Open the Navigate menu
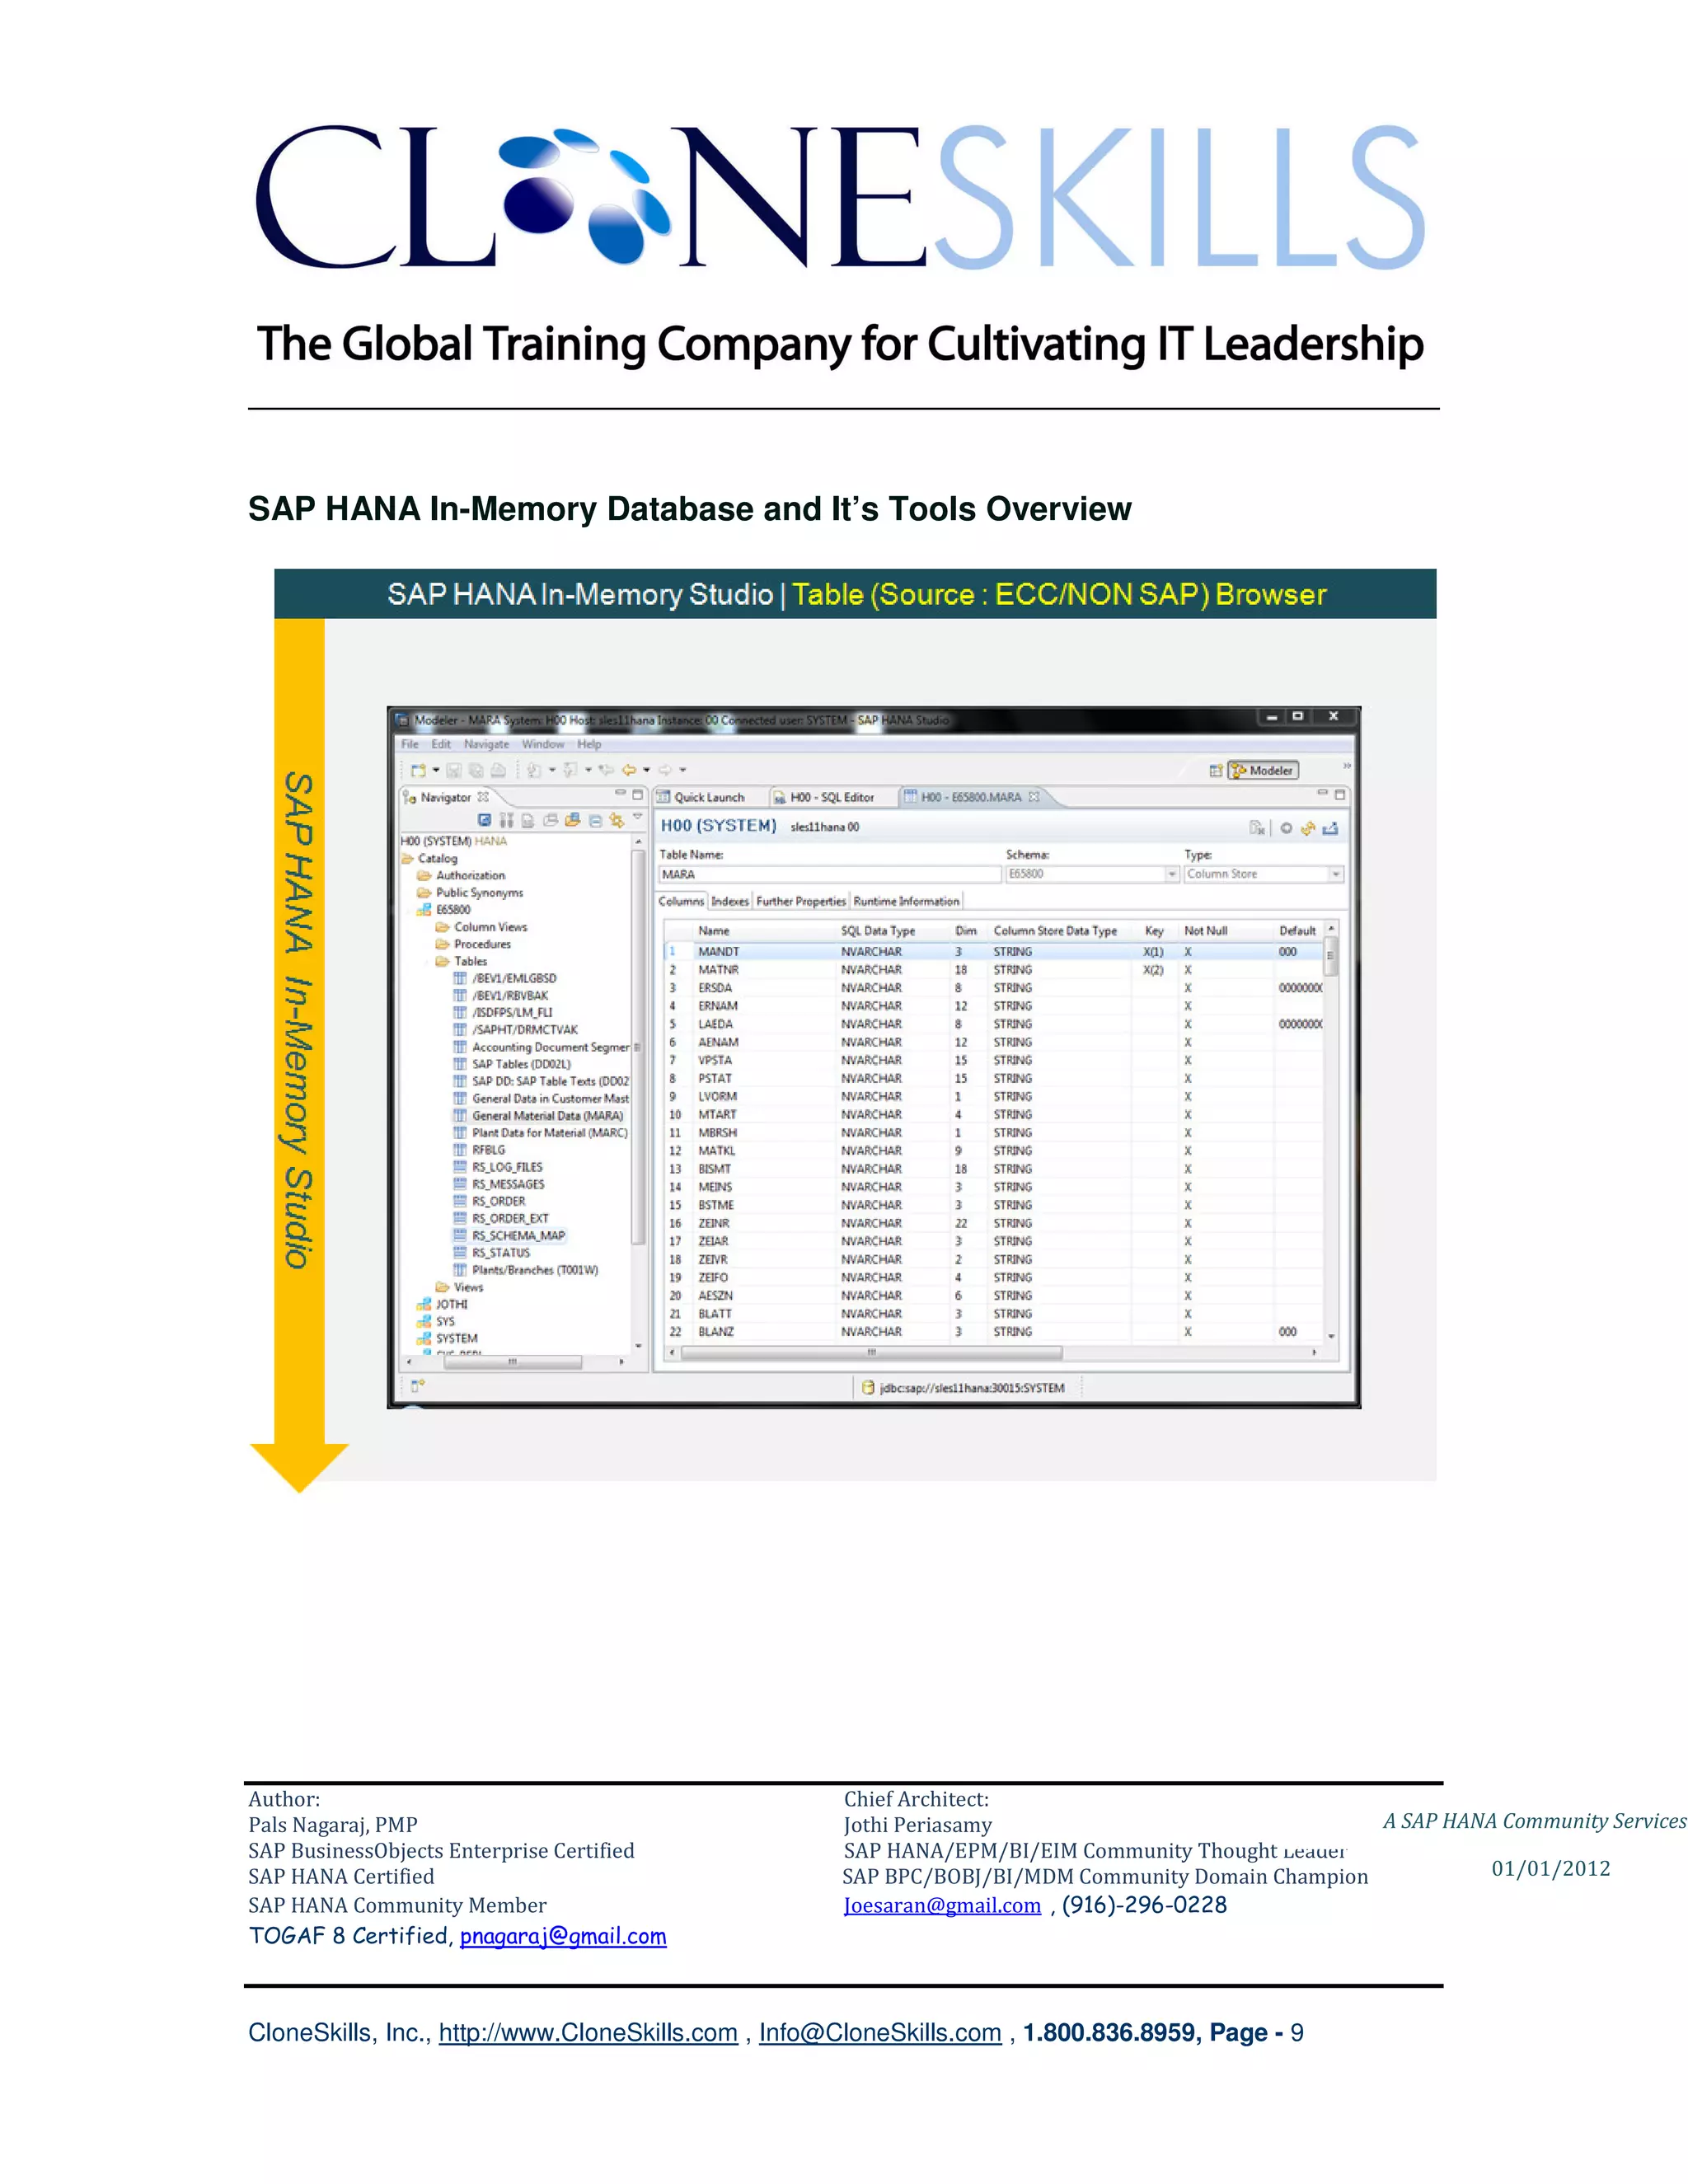Image resolution: width=1688 pixels, height=2184 pixels. (486, 744)
